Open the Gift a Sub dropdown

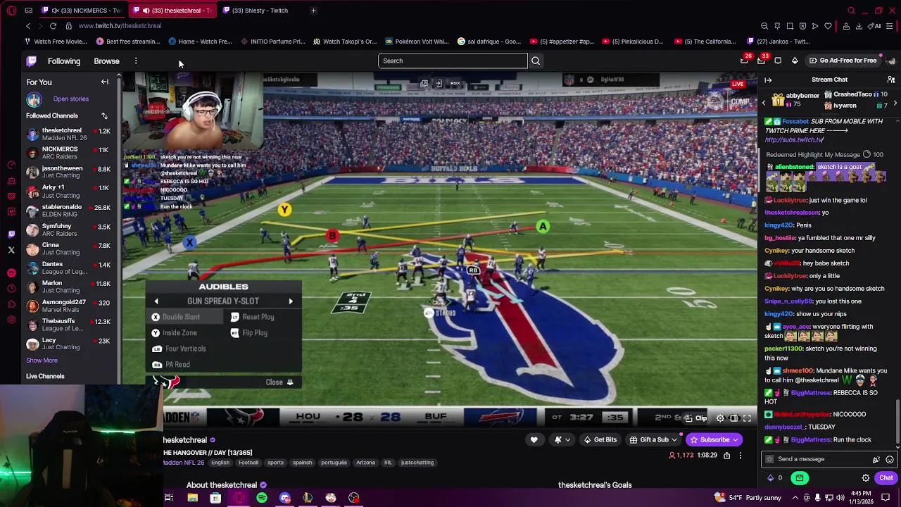click(x=653, y=440)
